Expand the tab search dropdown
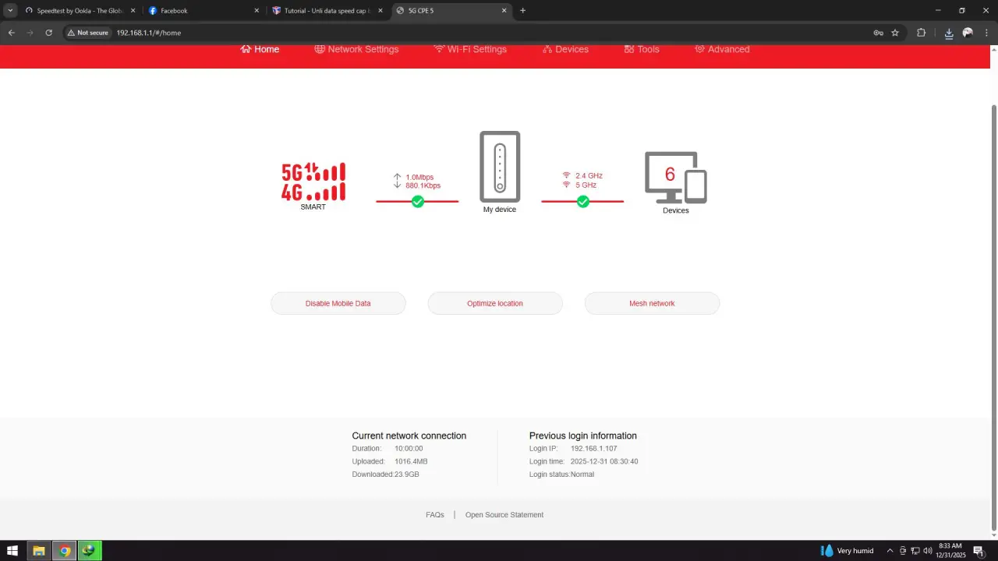The width and height of the screenshot is (998, 561). point(10,11)
